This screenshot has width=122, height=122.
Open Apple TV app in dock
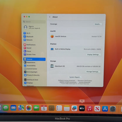point(82,109)
